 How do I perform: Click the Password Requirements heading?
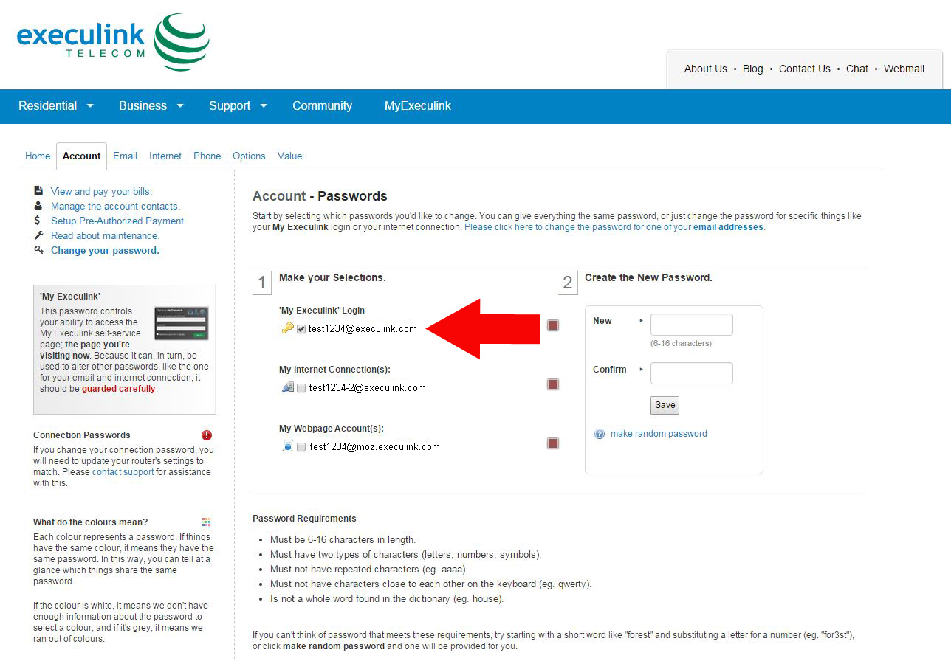304,519
